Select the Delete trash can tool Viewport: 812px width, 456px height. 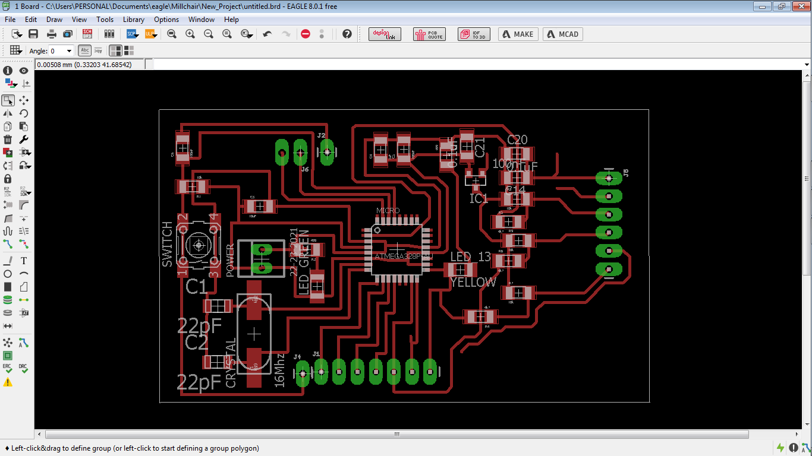point(8,140)
